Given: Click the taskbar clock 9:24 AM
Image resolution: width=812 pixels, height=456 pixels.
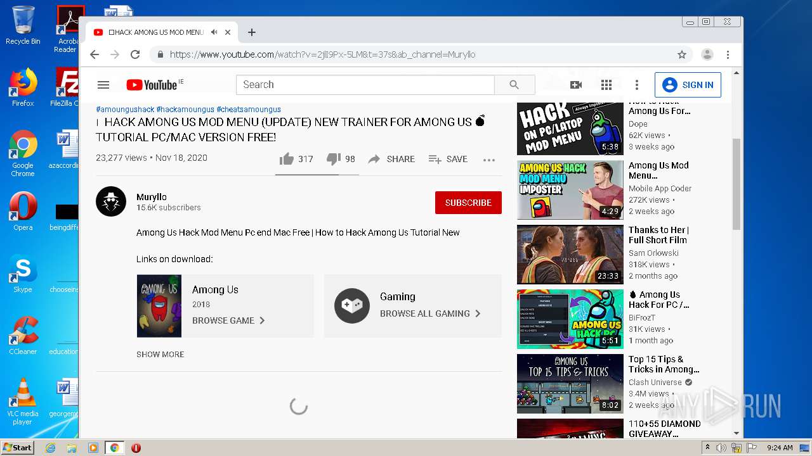Looking at the screenshot, I should [x=780, y=448].
